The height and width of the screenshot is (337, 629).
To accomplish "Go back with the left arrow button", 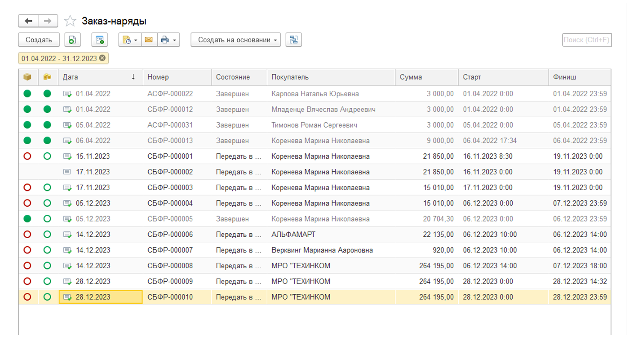I will (x=28, y=21).
